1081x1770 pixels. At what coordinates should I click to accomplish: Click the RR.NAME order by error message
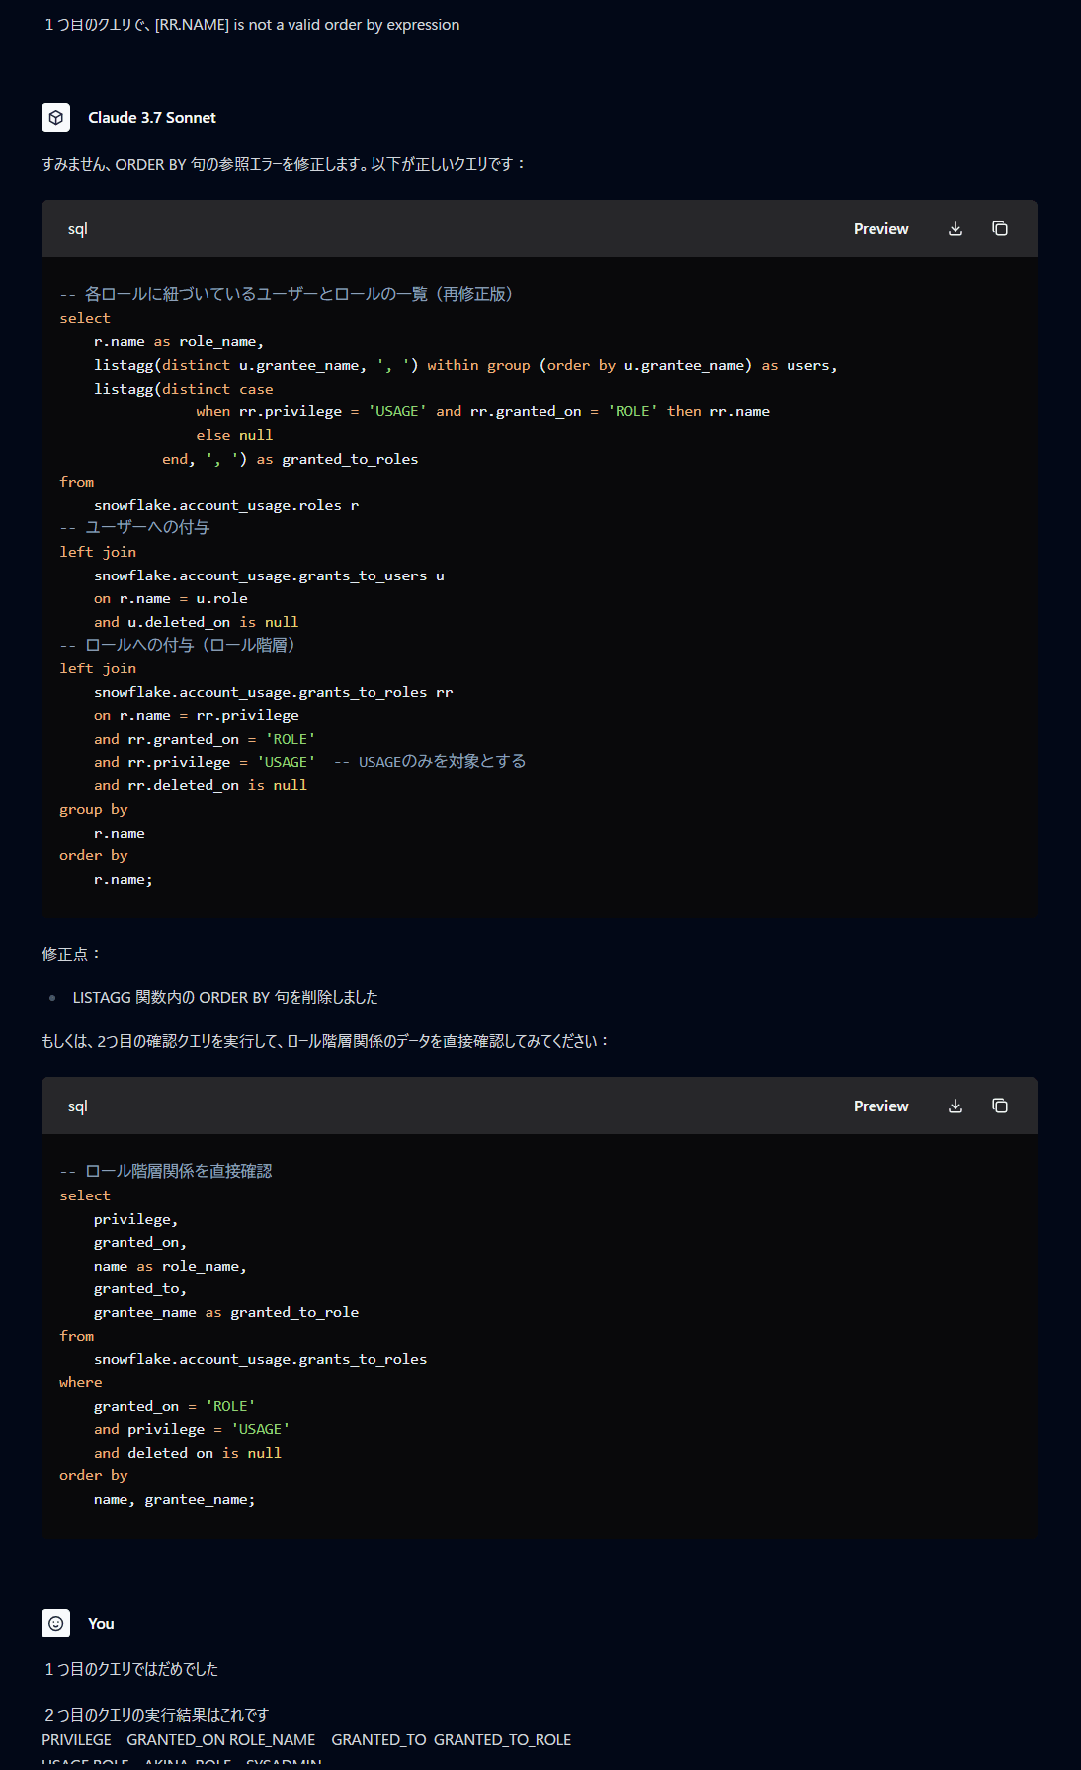click(x=252, y=24)
